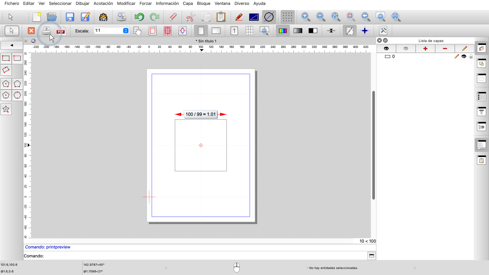Select the star shape tool

click(6, 109)
